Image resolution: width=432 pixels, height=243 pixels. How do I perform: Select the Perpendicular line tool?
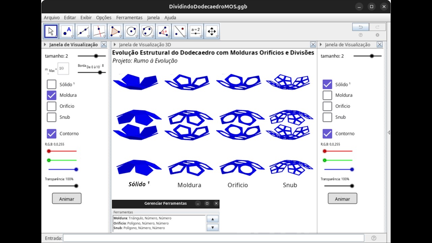[x=99, y=31]
